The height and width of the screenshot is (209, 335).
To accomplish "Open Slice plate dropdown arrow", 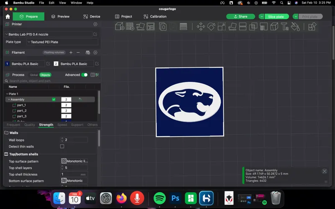I will tap(261, 16).
